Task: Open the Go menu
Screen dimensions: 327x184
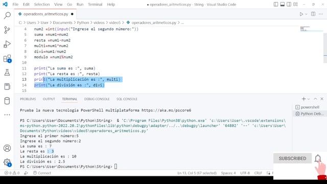Action: (x=69, y=5)
